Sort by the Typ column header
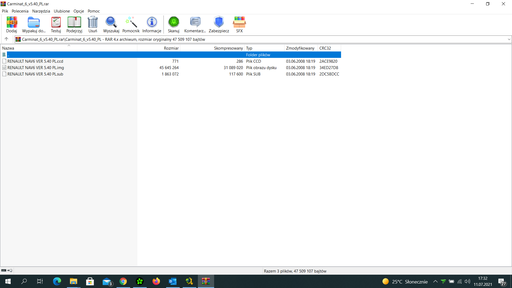 click(x=264, y=48)
